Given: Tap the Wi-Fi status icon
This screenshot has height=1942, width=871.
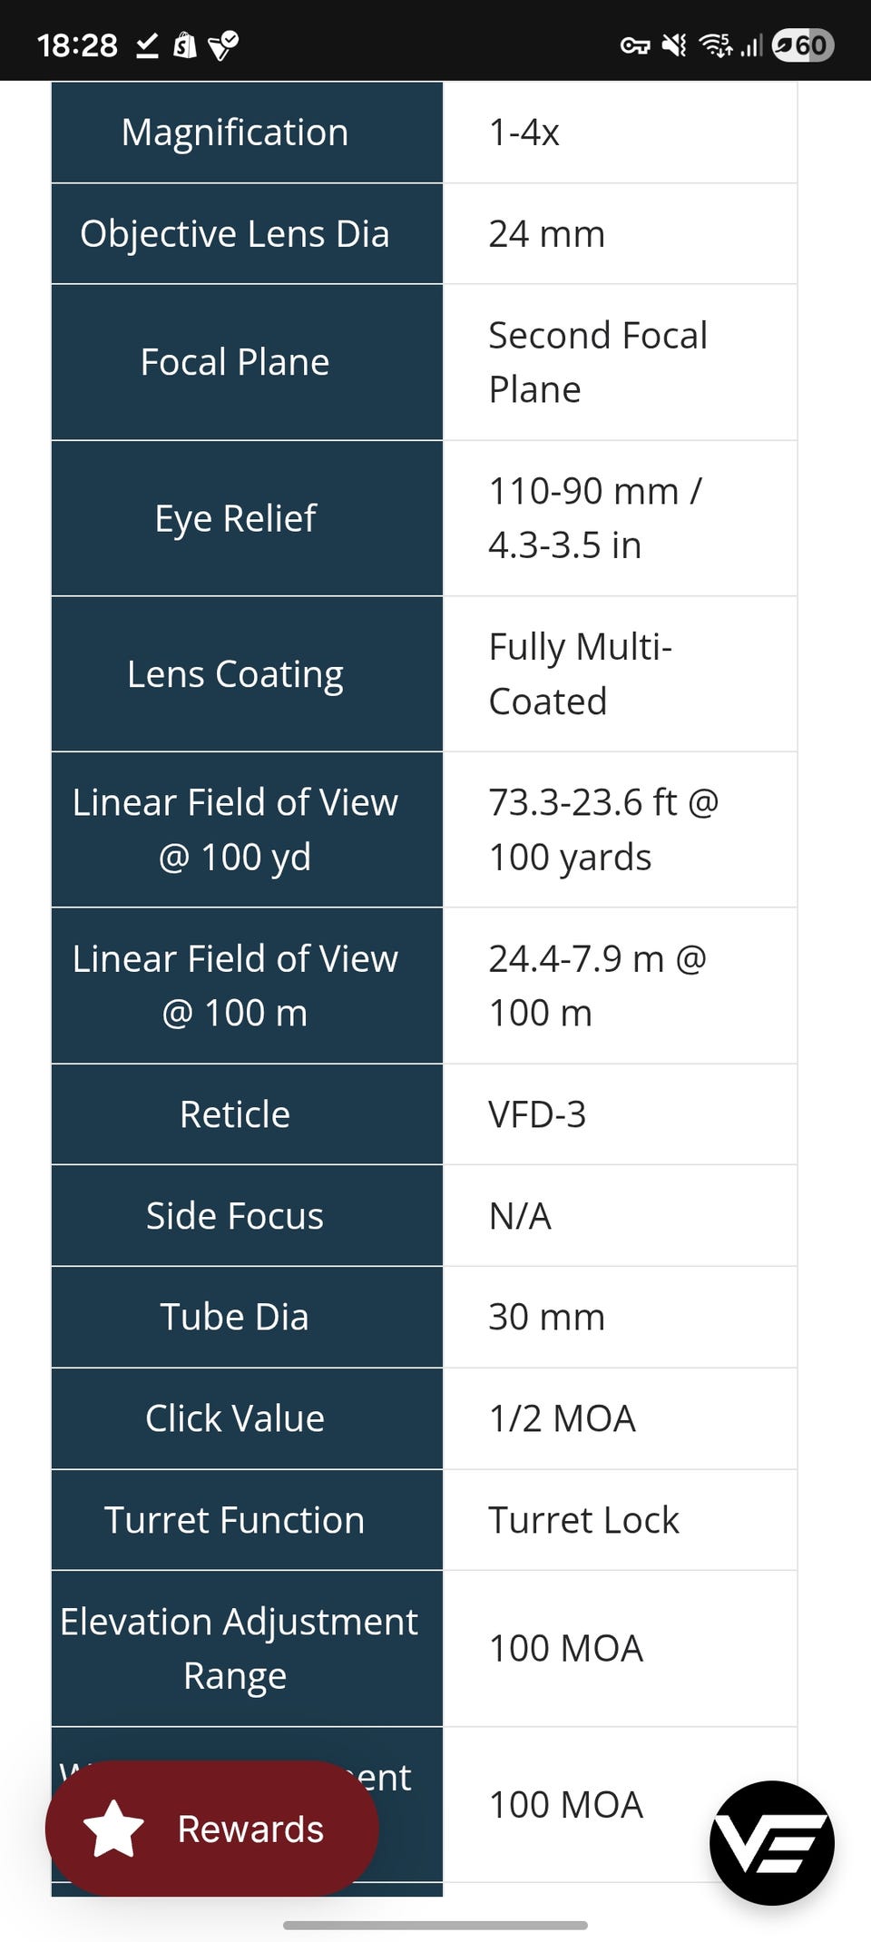Looking at the screenshot, I should (x=716, y=44).
